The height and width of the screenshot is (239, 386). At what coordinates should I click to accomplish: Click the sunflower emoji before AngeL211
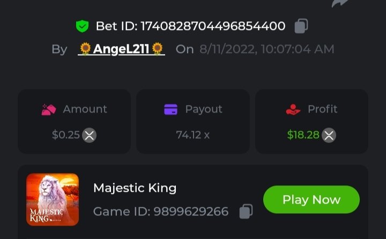(x=85, y=49)
